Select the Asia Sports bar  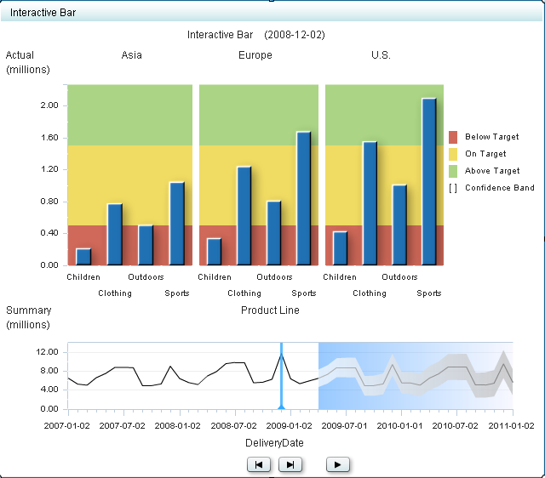point(176,223)
